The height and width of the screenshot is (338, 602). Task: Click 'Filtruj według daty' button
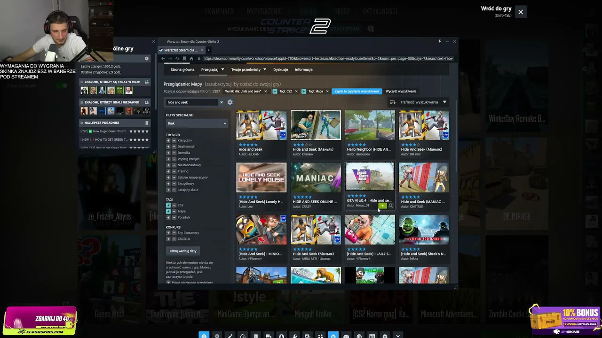click(x=183, y=251)
